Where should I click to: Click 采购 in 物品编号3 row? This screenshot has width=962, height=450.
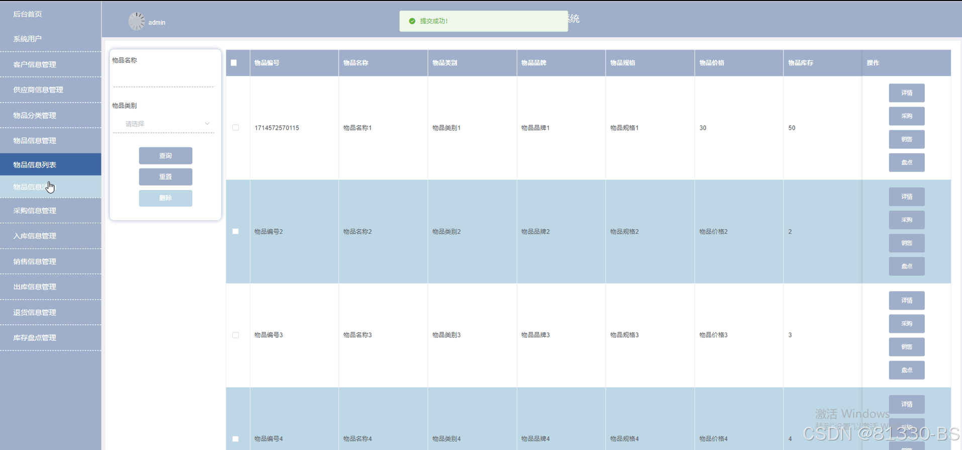pyautogui.click(x=906, y=323)
